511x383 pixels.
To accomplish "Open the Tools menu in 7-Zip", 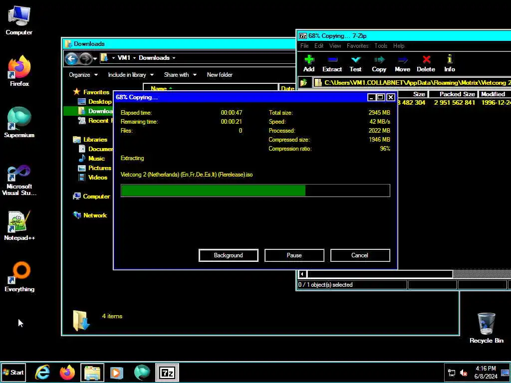I will (381, 46).
